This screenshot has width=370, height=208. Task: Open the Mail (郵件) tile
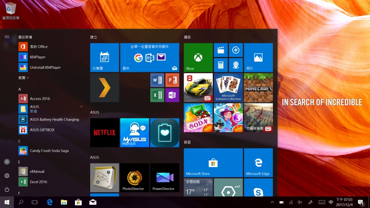point(149,57)
